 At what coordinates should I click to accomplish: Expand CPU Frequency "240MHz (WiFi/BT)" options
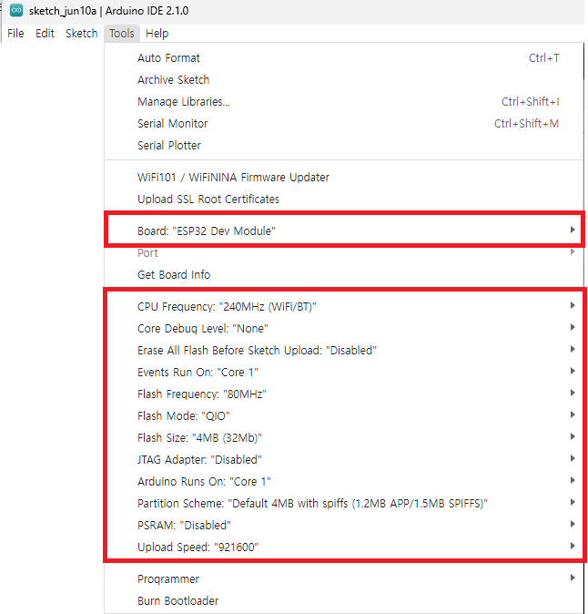[343, 307]
